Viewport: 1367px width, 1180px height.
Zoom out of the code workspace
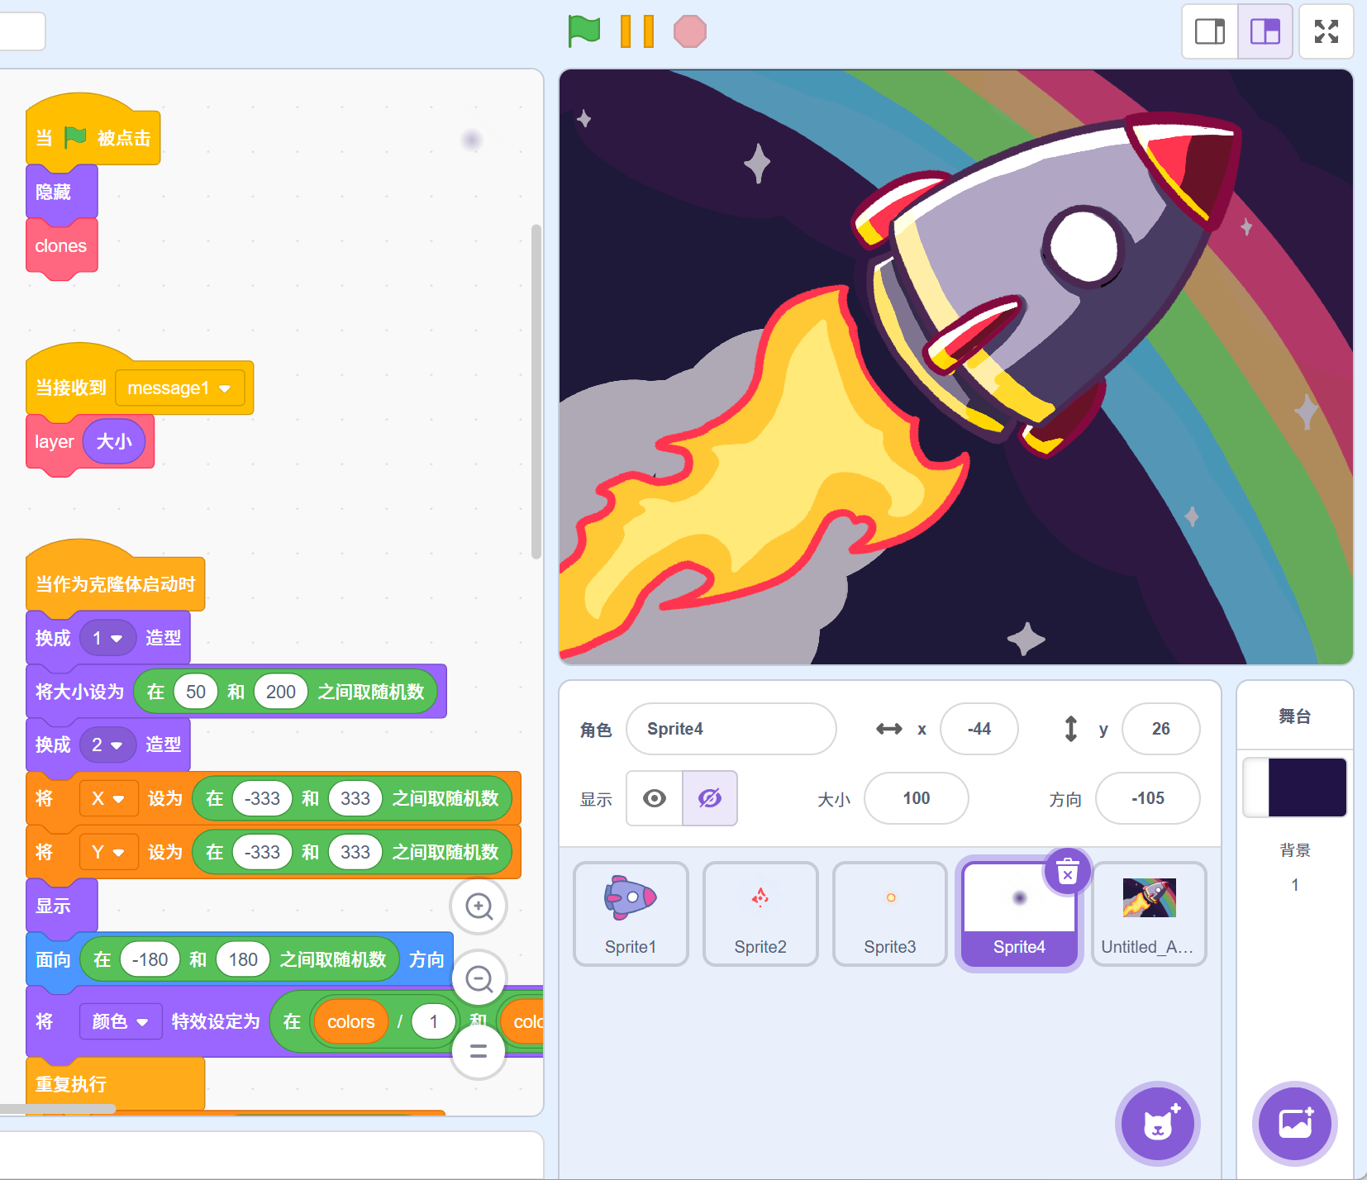[x=479, y=979]
